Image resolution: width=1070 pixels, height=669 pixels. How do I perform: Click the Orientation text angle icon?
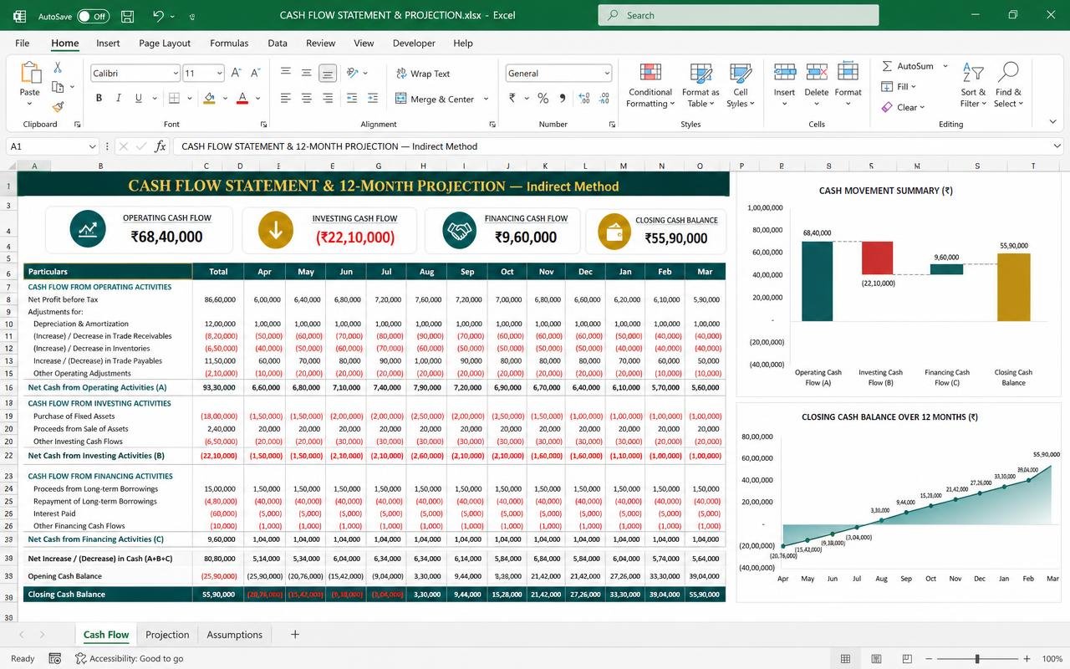click(x=353, y=74)
